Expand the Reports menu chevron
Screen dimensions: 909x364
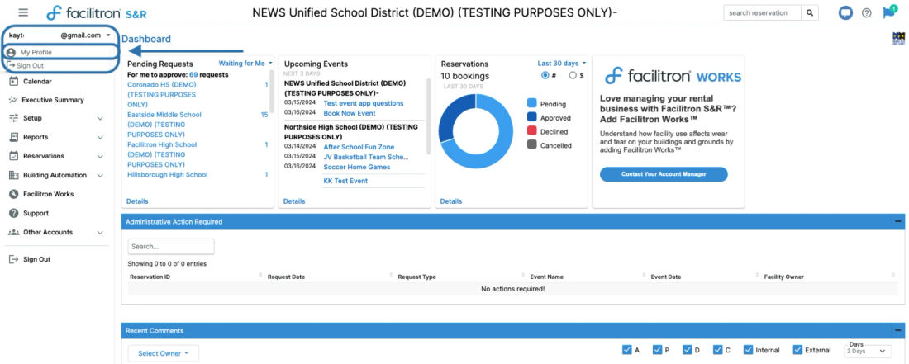[x=100, y=138]
